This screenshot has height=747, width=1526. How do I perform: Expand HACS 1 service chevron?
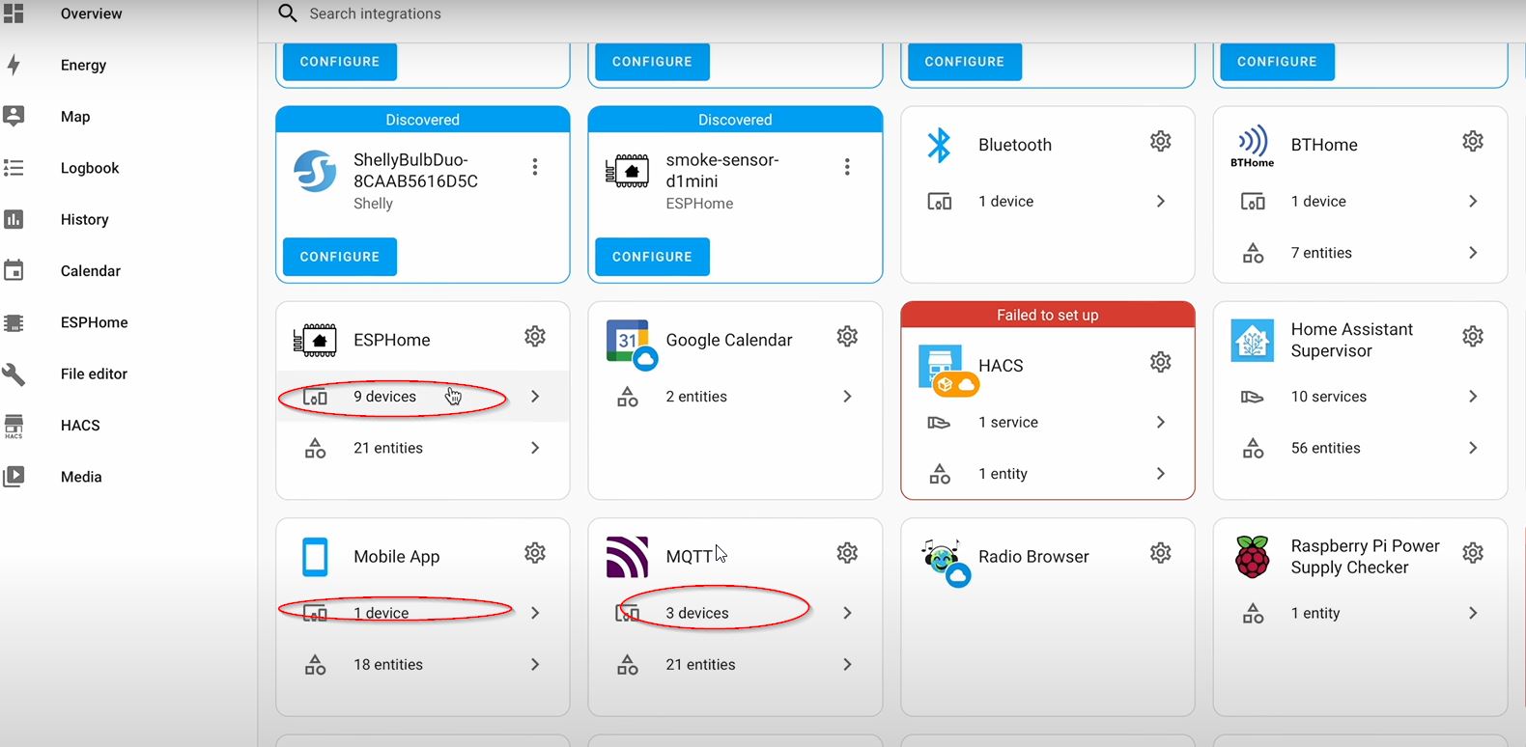click(x=1161, y=422)
